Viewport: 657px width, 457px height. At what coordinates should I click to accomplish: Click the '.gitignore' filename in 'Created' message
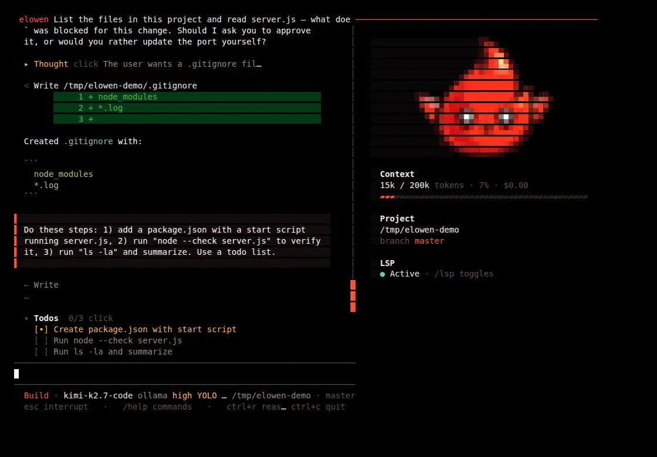pyautogui.click(x=88, y=141)
